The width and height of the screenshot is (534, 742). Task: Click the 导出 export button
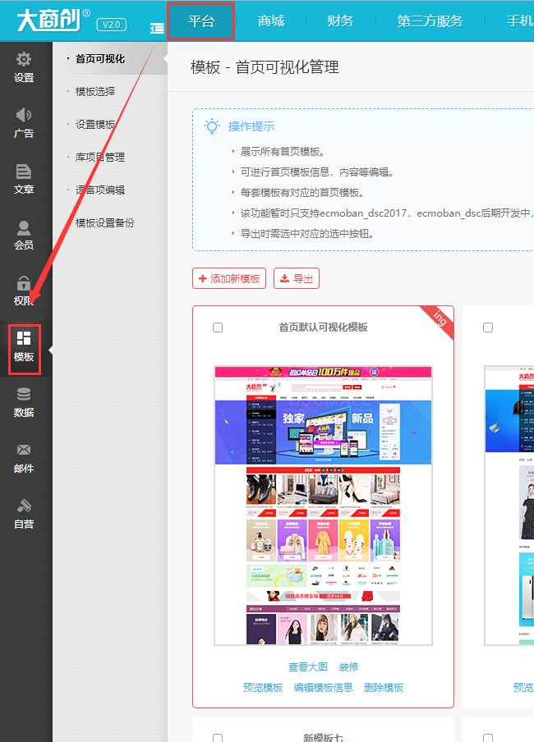click(x=297, y=279)
